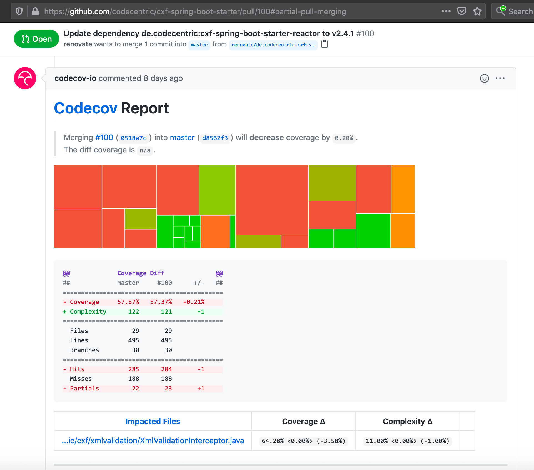Click the green Open pull request badge
This screenshot has height=470, width=534.
point(36,39)
